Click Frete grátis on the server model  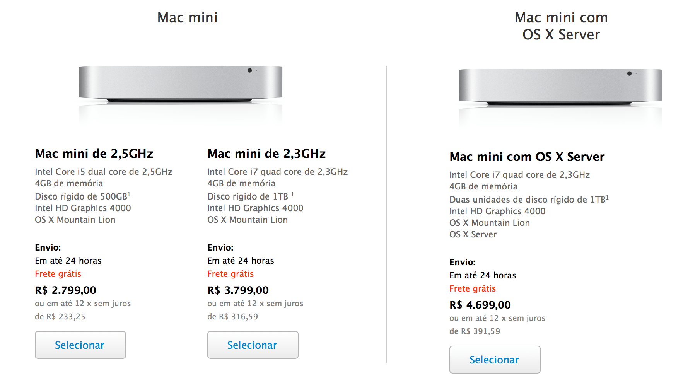[x=473, y=288]
